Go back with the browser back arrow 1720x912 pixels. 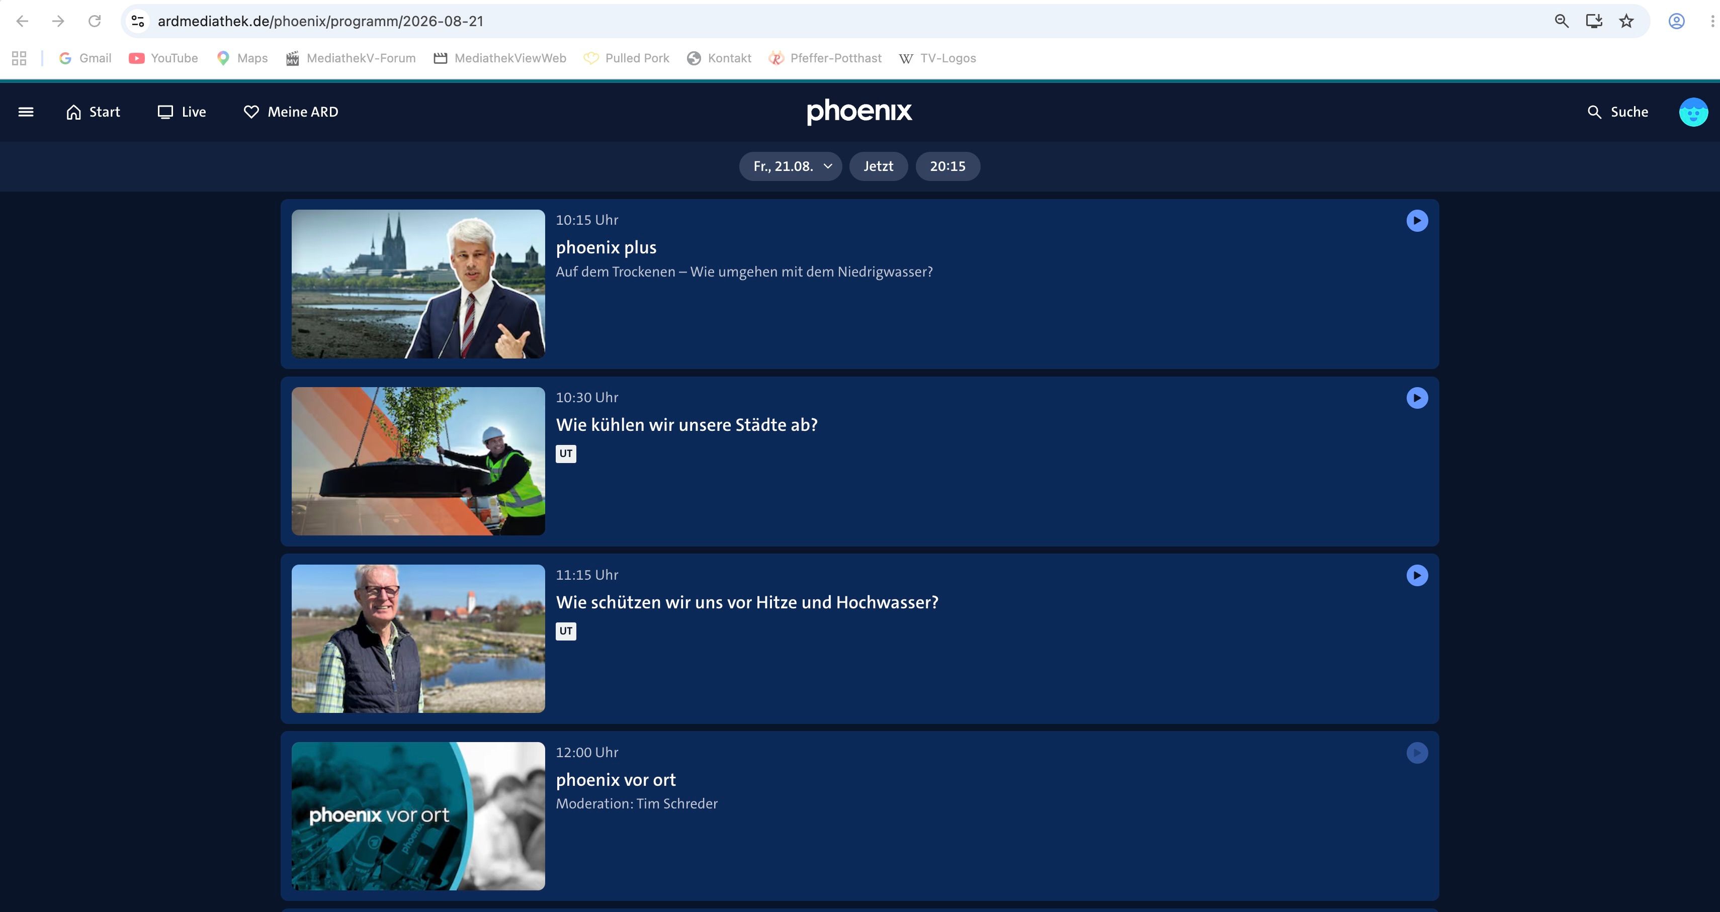[x=22, y=21]
